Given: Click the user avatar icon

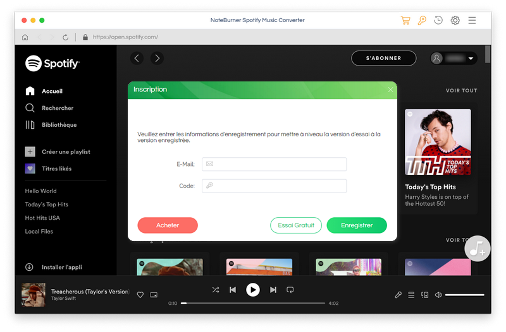Looking at the screenshot, I should click(436, 58).
